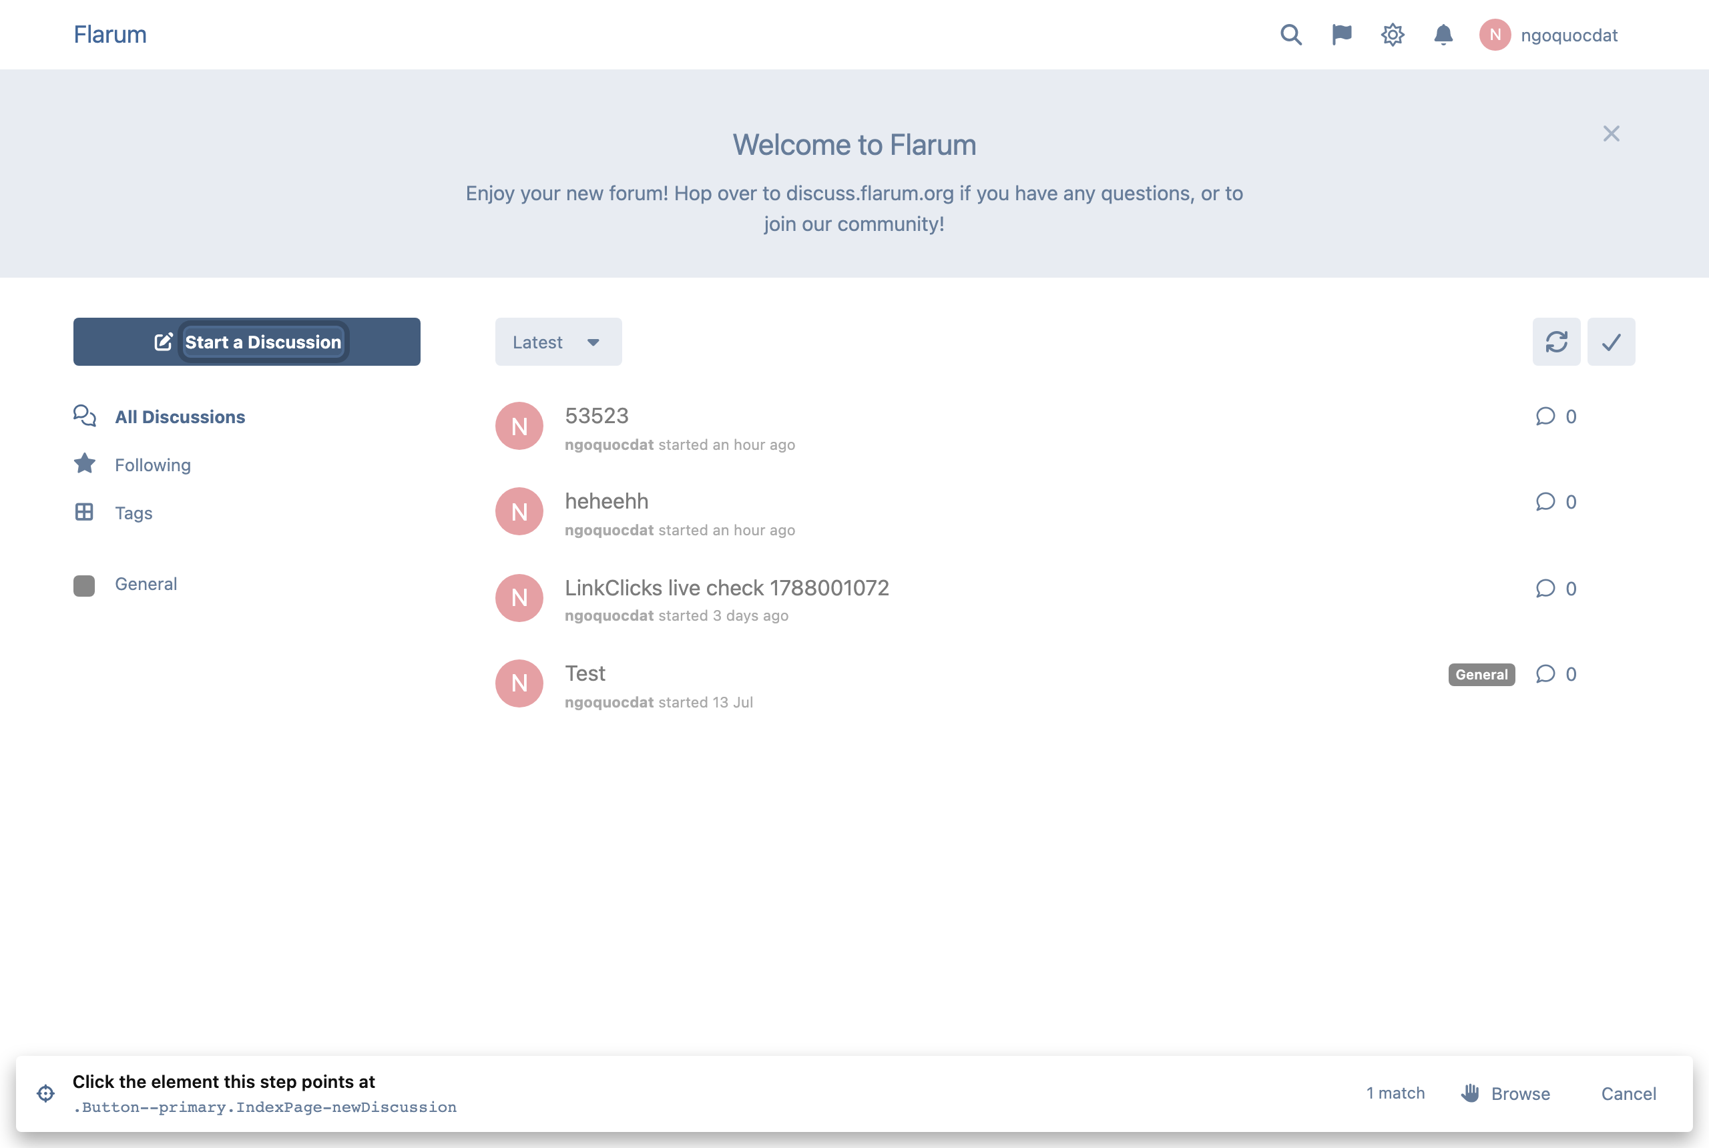Click the Tags grid icon
Viewport: 1709px width, 1148px height.
(84, 512)
